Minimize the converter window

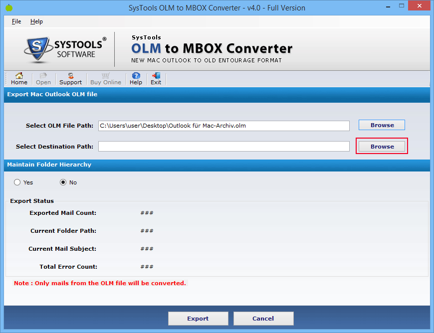pyautogui.click(x=388, y=6)
